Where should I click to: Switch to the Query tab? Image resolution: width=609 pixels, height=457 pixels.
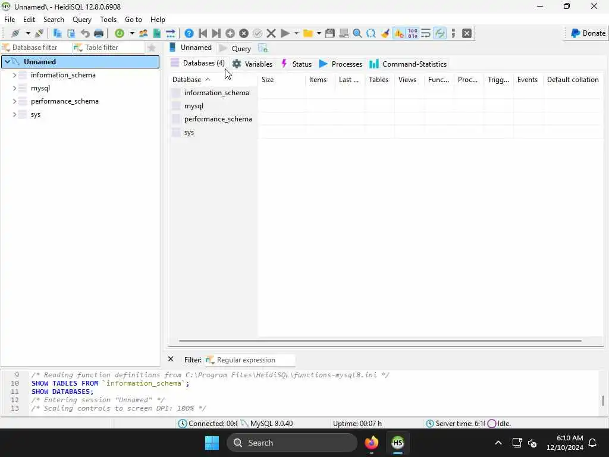(x=235, y=49)
